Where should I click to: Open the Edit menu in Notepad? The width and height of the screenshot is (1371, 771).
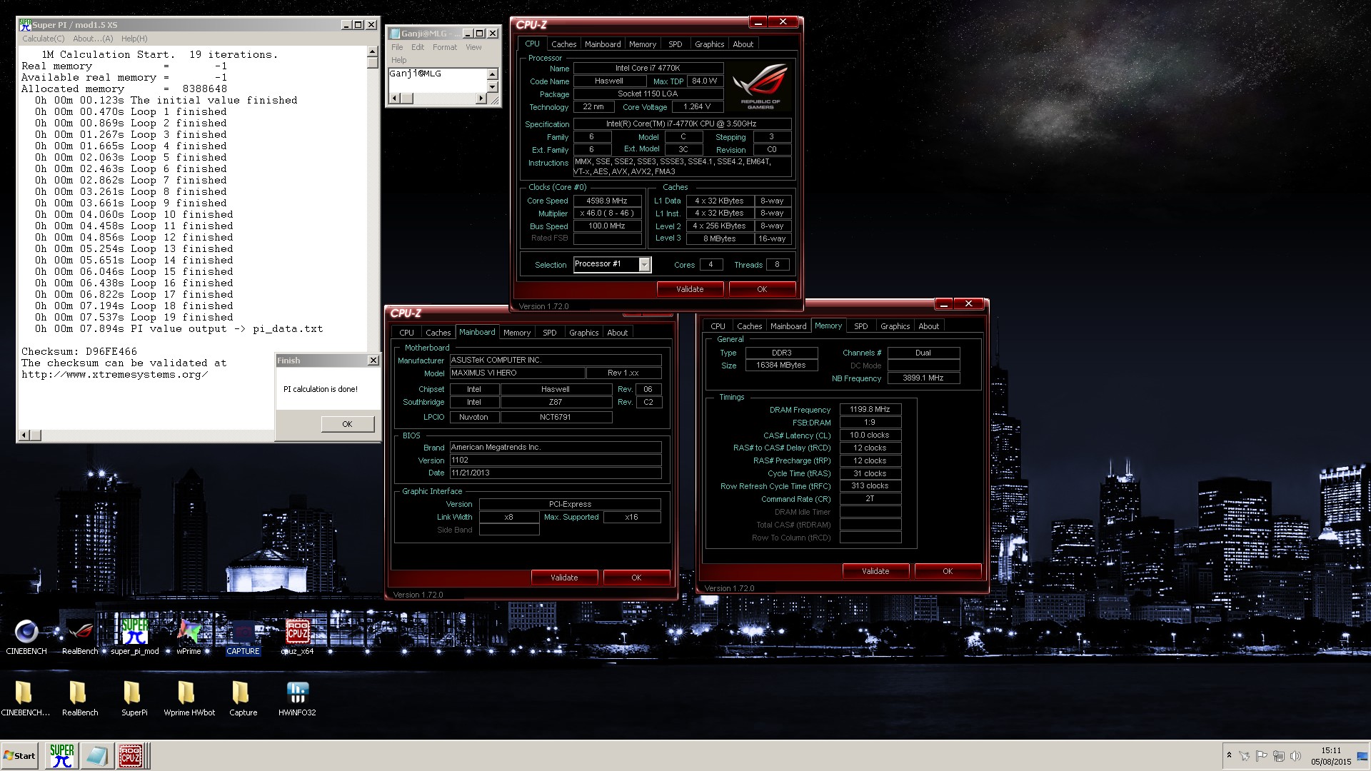[x=418, y=47]
